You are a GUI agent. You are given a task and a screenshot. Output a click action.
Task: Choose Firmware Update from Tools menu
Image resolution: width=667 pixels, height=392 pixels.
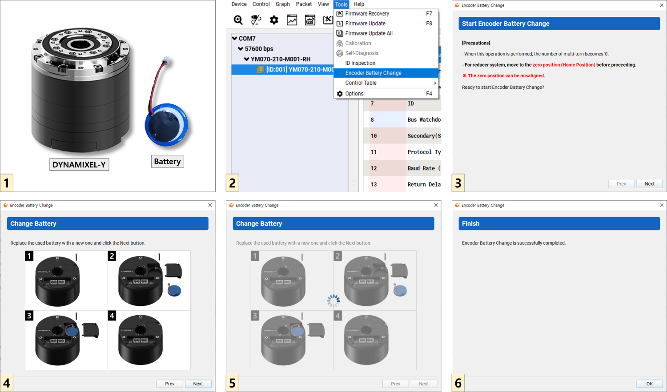(x=386, y=24)
